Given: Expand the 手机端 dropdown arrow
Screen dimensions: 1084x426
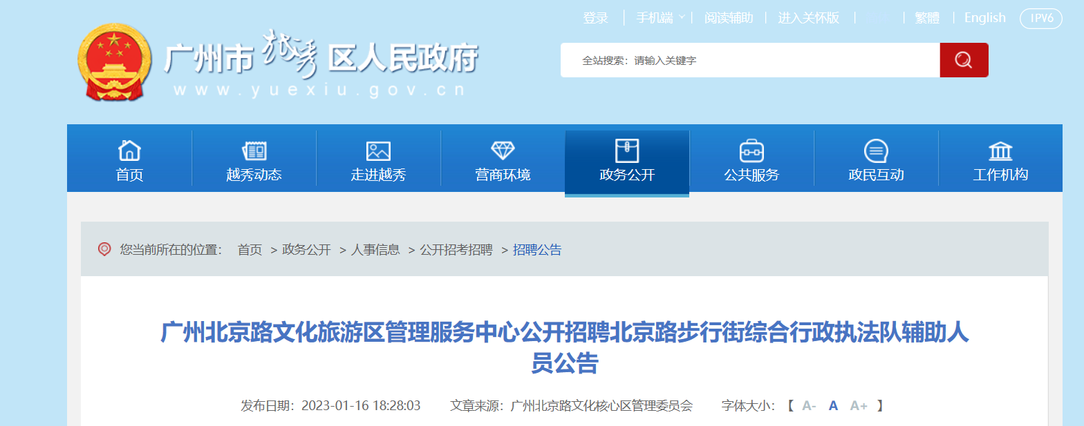Looking at the screenshot, I should pyautogui.click(x=682, y=17).
